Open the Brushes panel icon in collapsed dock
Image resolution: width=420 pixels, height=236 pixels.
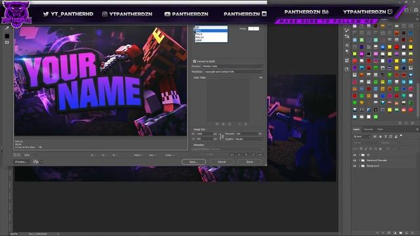(347, 30)
